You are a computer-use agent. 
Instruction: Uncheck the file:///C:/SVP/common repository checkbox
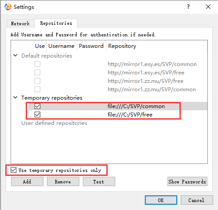(x=37, y=106)
